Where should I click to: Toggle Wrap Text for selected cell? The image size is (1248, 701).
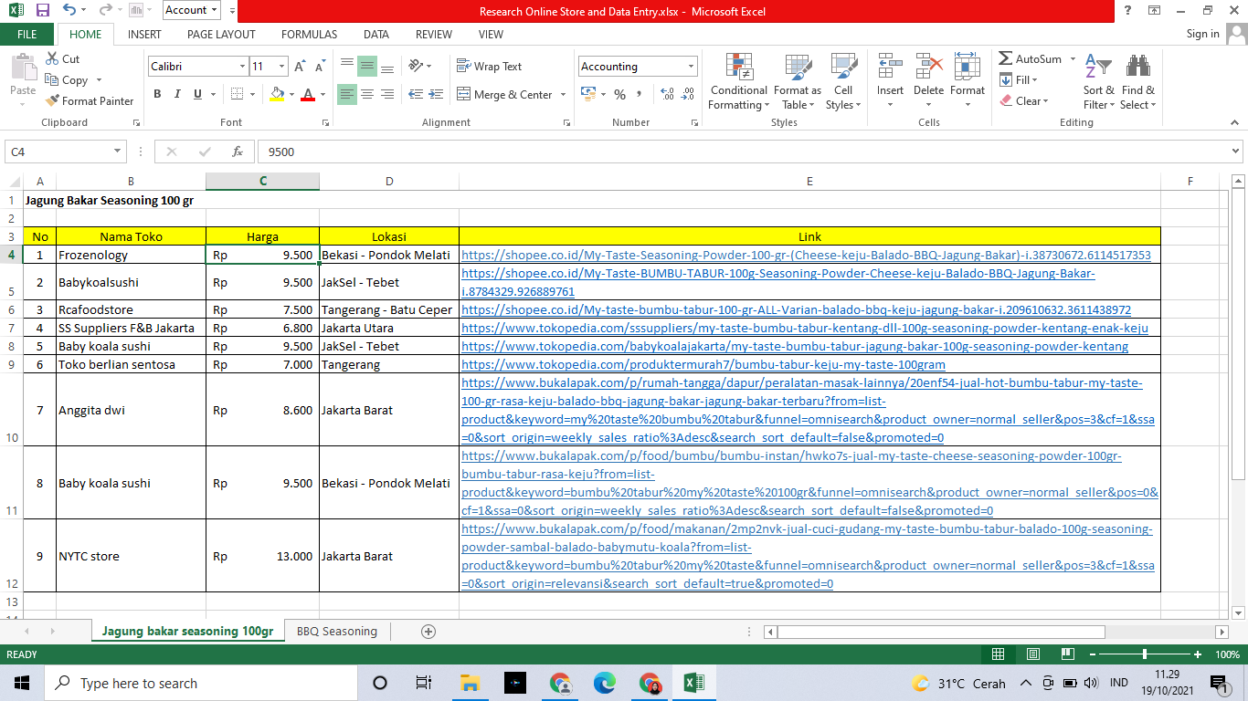[489, 67]
